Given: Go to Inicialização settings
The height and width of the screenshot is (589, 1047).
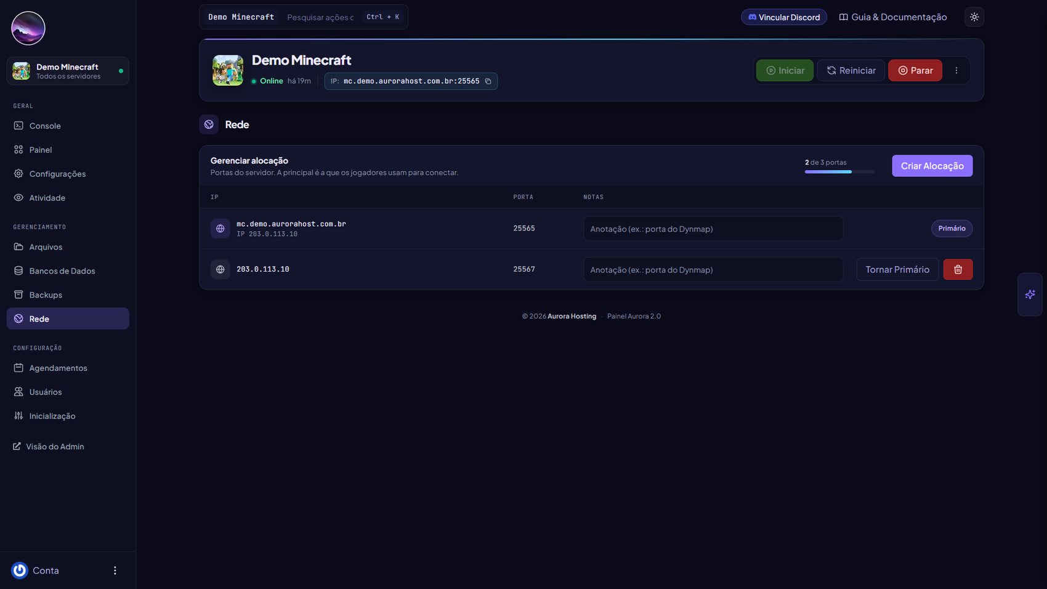Looking at the screenshot, I should tap(68, 416).
